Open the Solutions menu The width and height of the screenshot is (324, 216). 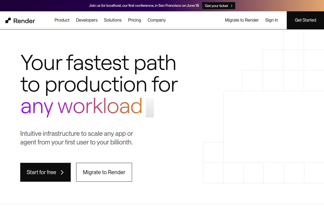[113, 20]
